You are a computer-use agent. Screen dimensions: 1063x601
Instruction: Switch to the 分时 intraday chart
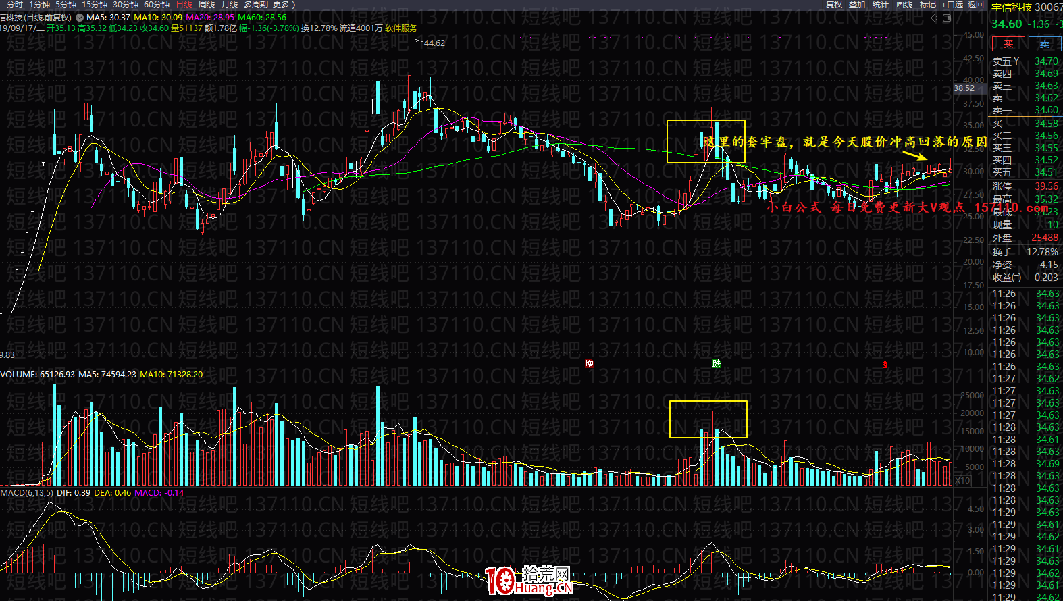pos(15,5)
